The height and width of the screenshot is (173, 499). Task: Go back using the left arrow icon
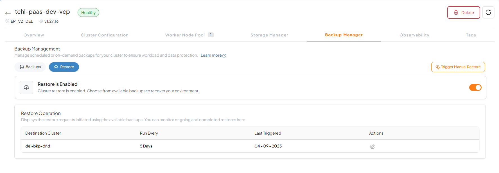8,13
